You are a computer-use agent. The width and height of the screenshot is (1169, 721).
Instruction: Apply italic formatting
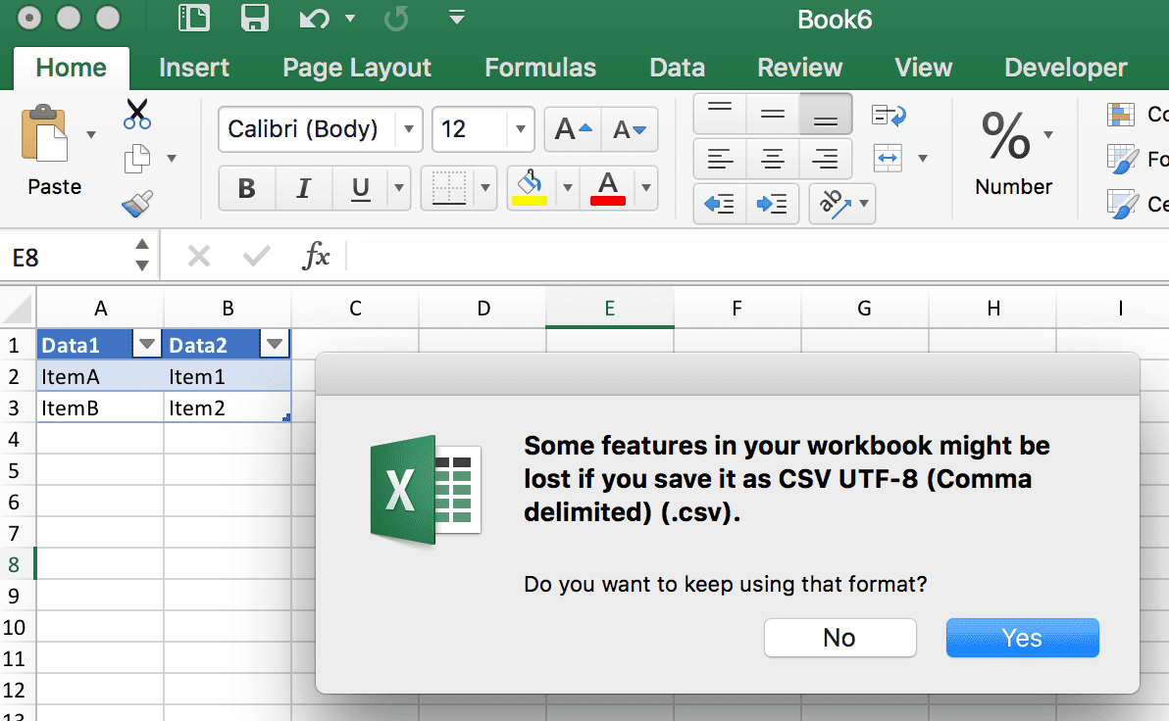304,188
